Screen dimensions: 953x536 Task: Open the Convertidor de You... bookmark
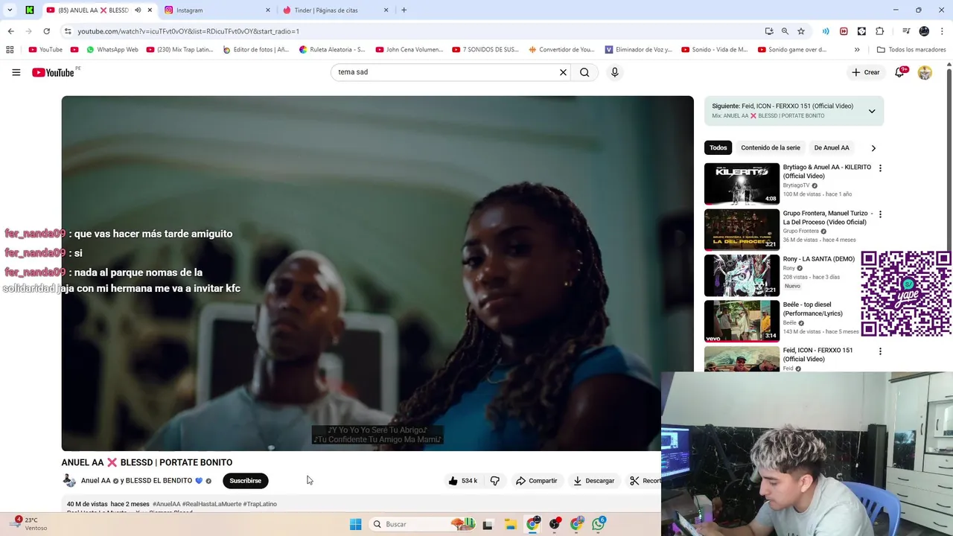562,50
